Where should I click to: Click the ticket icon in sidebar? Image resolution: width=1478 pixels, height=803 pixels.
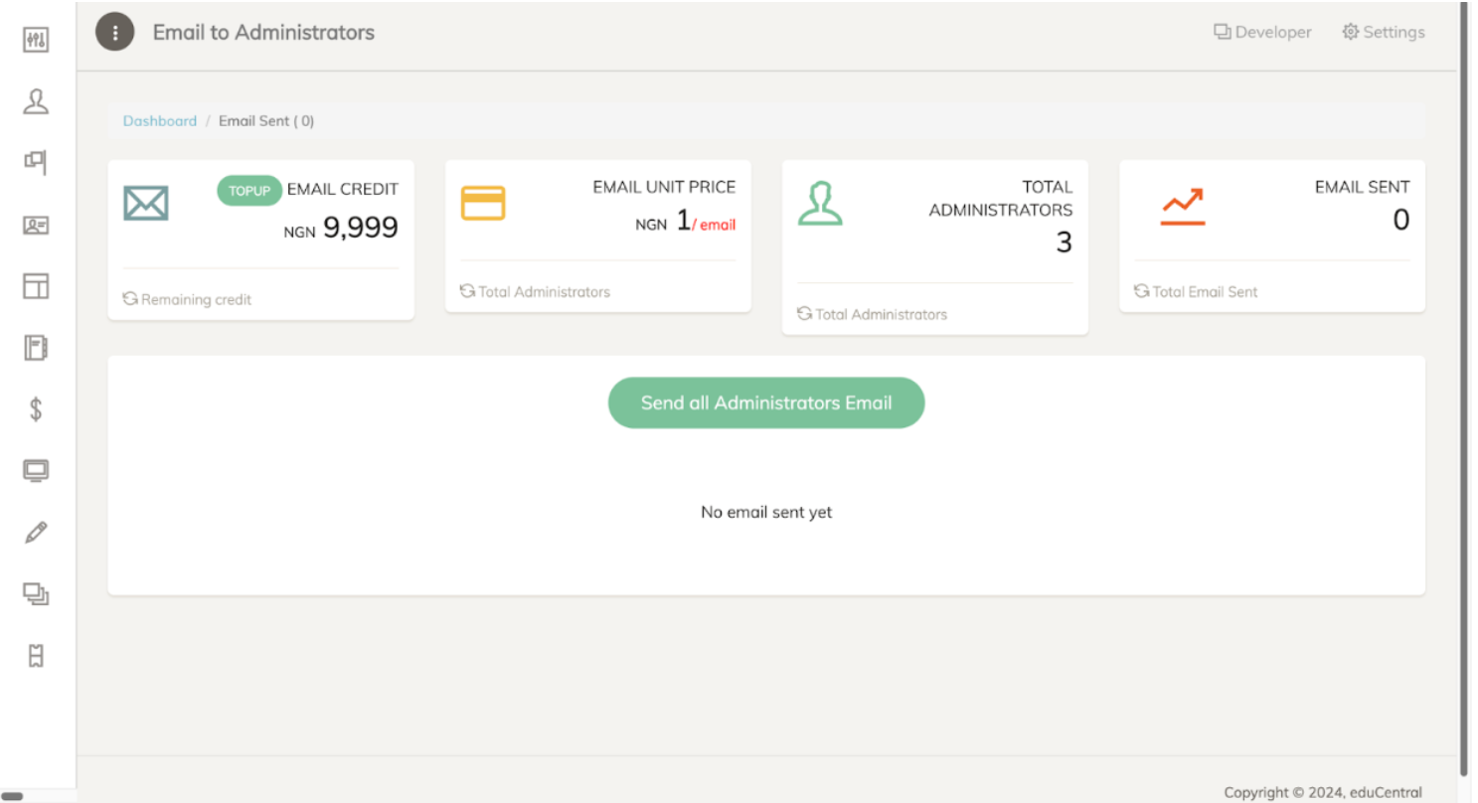point(36,656)
